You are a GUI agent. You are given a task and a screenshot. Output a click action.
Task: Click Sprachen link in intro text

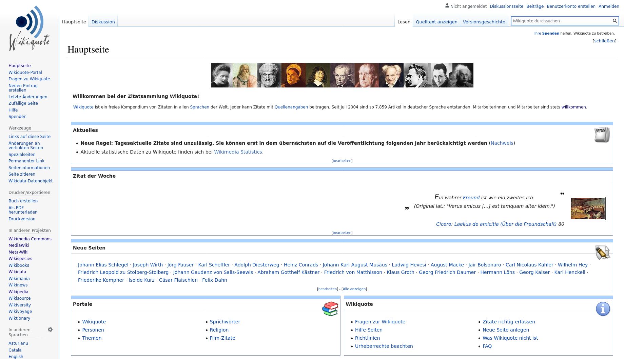click(199, 107)
